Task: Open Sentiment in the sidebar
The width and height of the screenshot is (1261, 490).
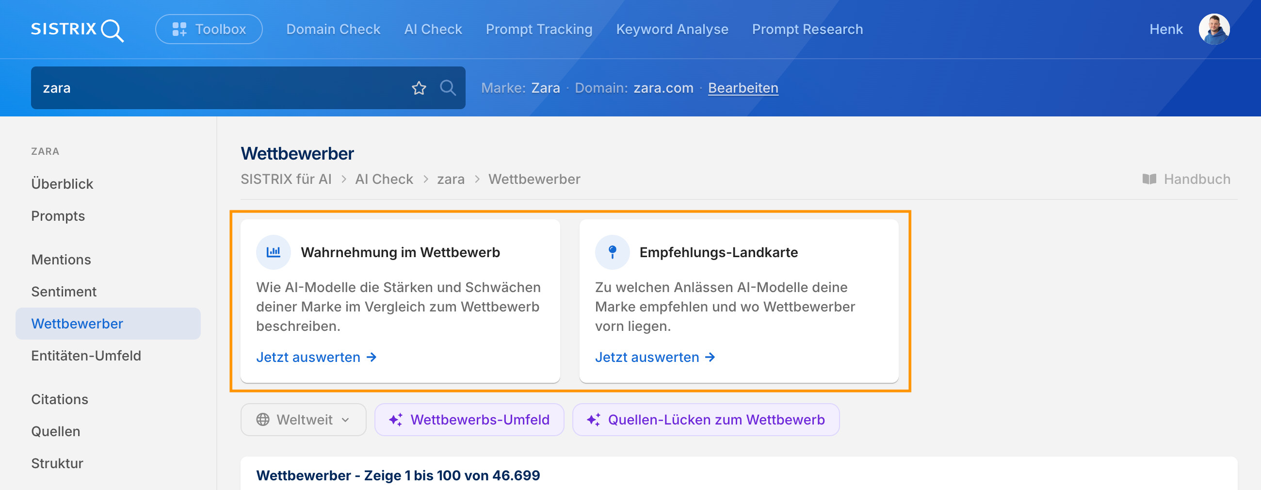Action: [x=64, y=292]
